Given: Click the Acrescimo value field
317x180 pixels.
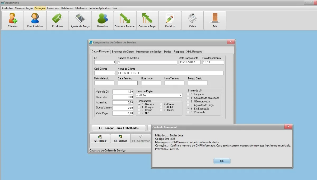Looking at the screenshot, I should [x=123, y=102].
